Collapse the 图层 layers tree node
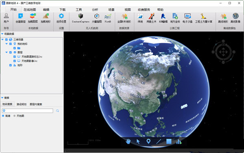This screenshot has width=244, height=153. [7, 52]
